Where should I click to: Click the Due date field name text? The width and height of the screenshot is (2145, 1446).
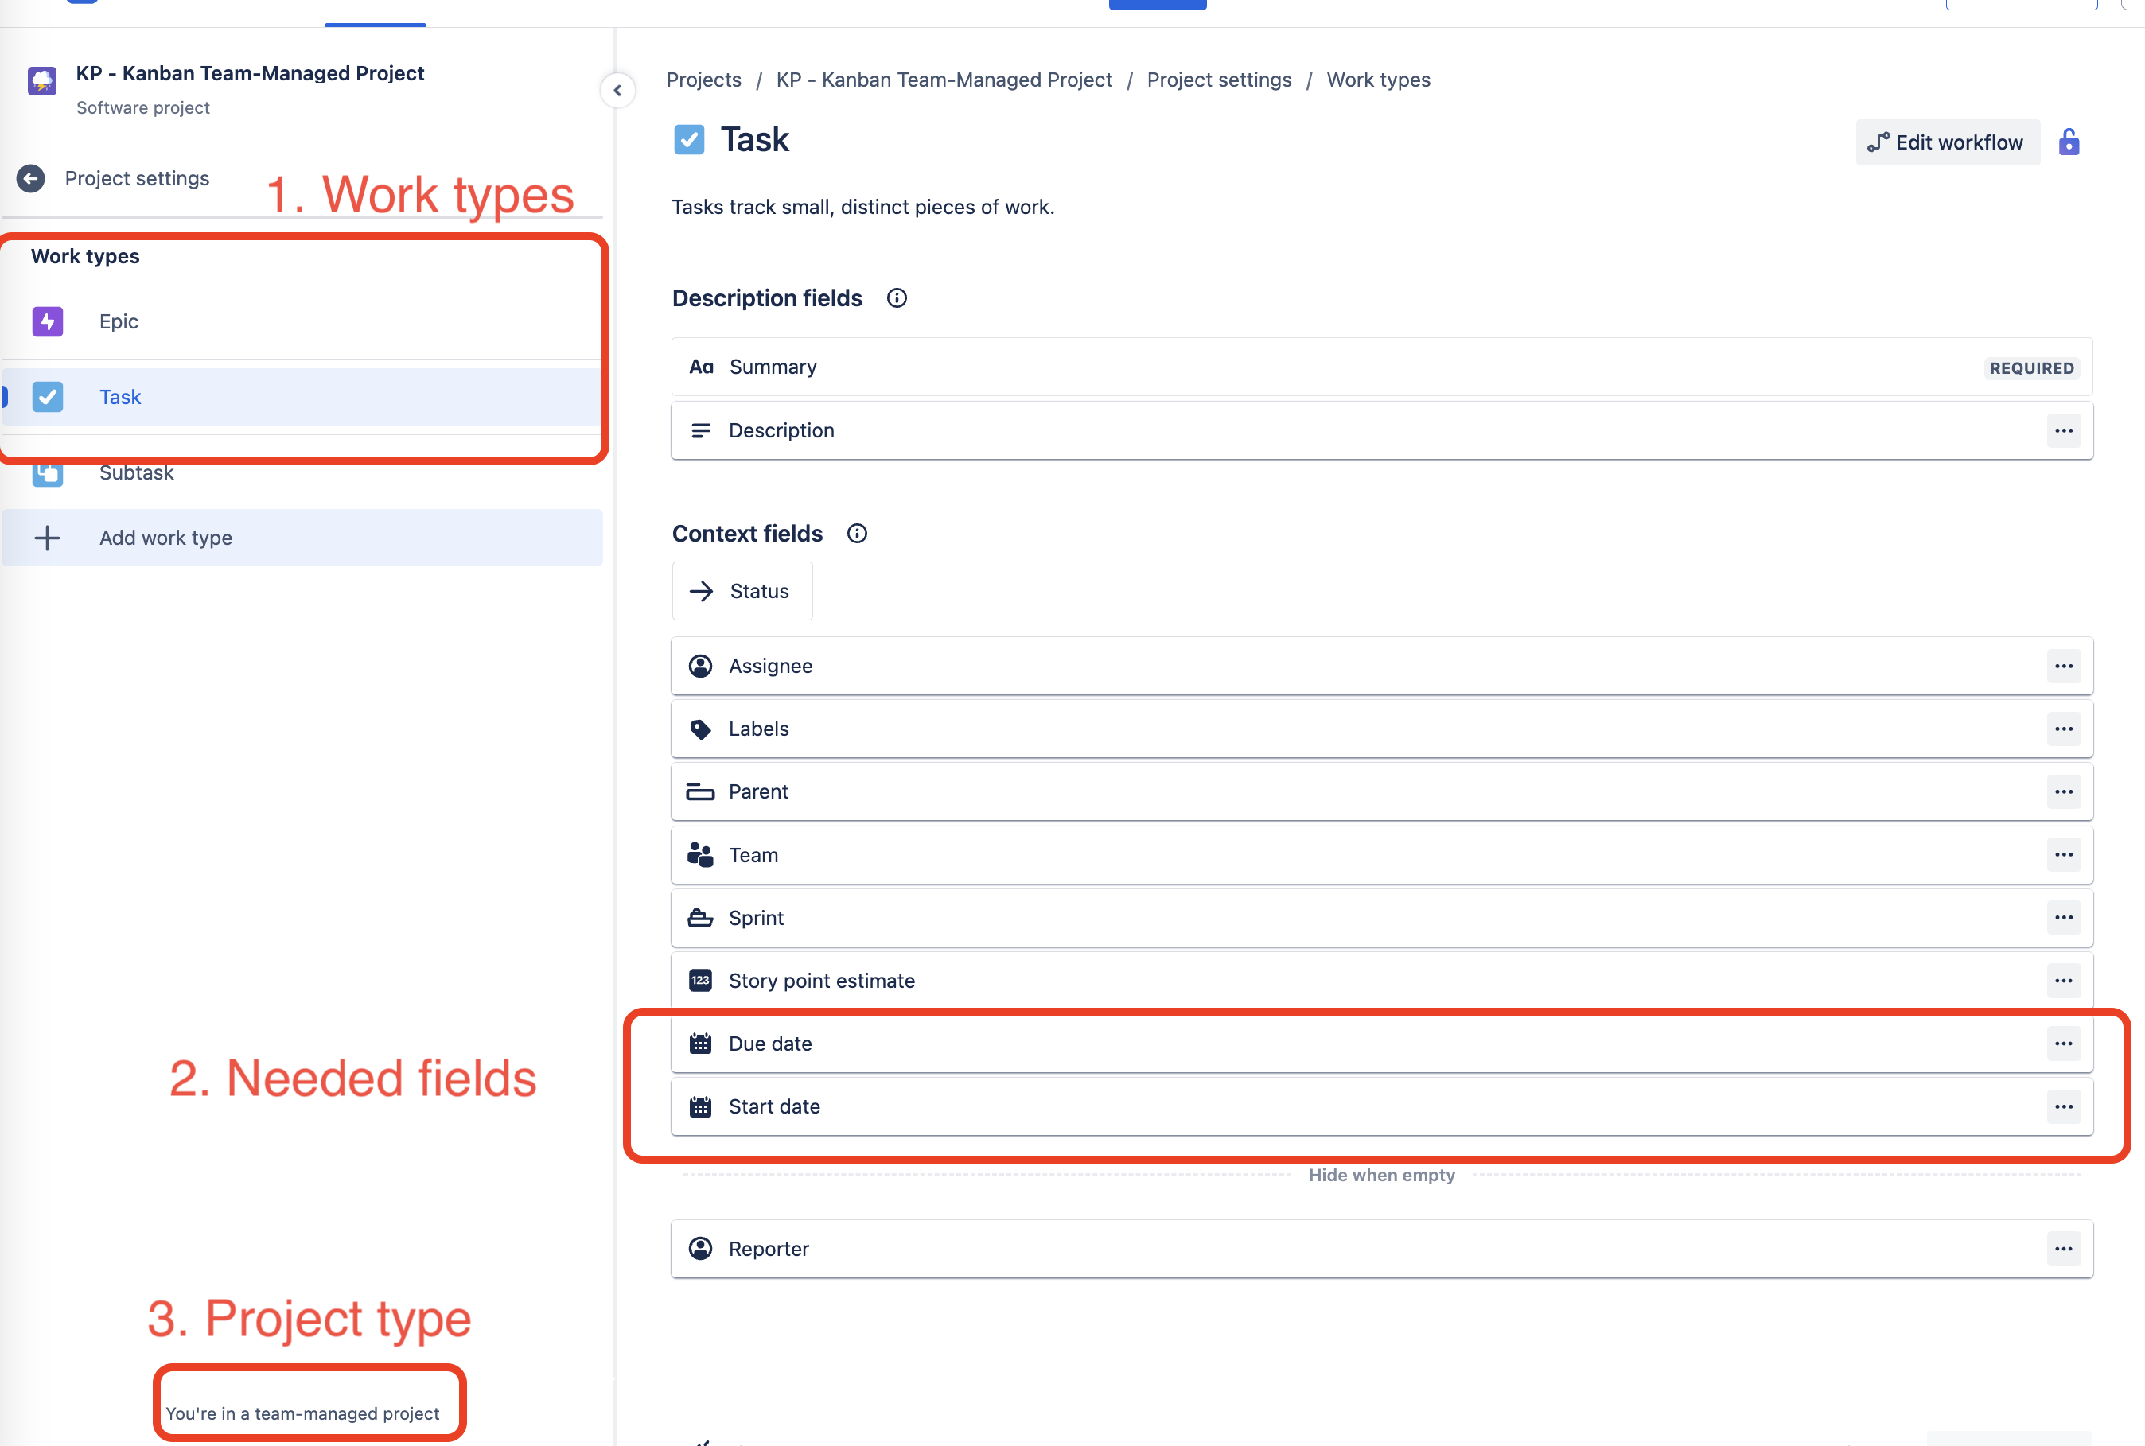click(x=770, y=1044)
